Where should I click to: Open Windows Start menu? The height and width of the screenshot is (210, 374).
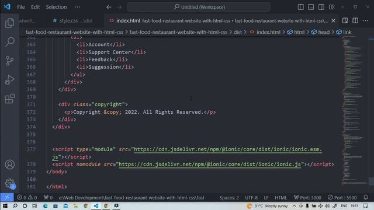point(5,206)
